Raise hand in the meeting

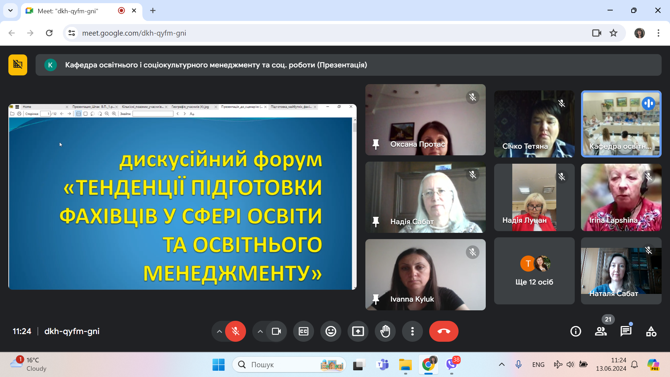(x=385, y=331)
